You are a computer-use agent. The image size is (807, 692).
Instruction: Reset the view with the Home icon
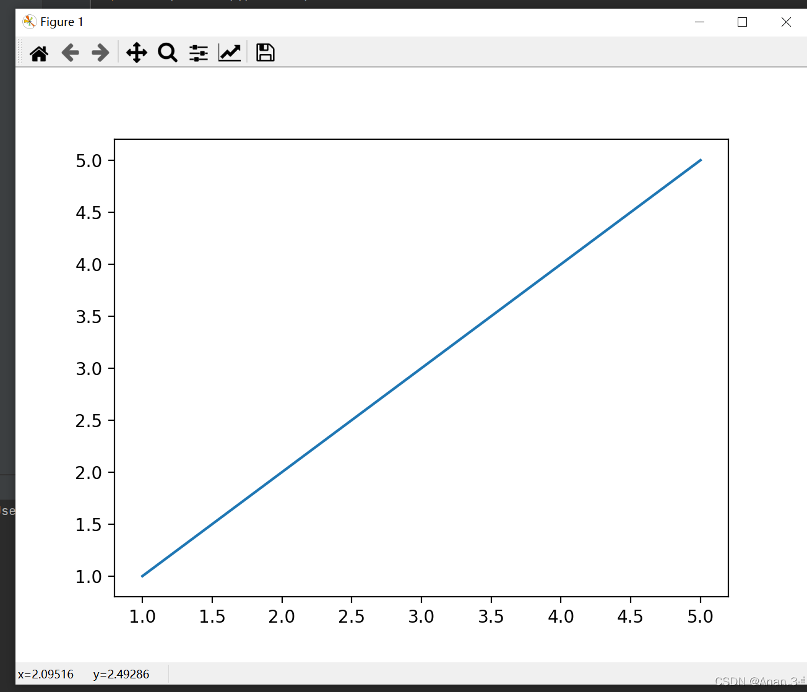point(39,54)
